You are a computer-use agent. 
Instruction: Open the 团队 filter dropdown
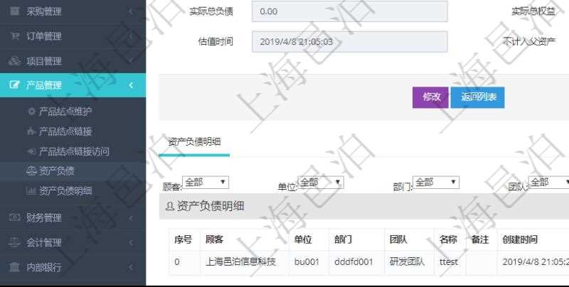[x=548, y=183]
